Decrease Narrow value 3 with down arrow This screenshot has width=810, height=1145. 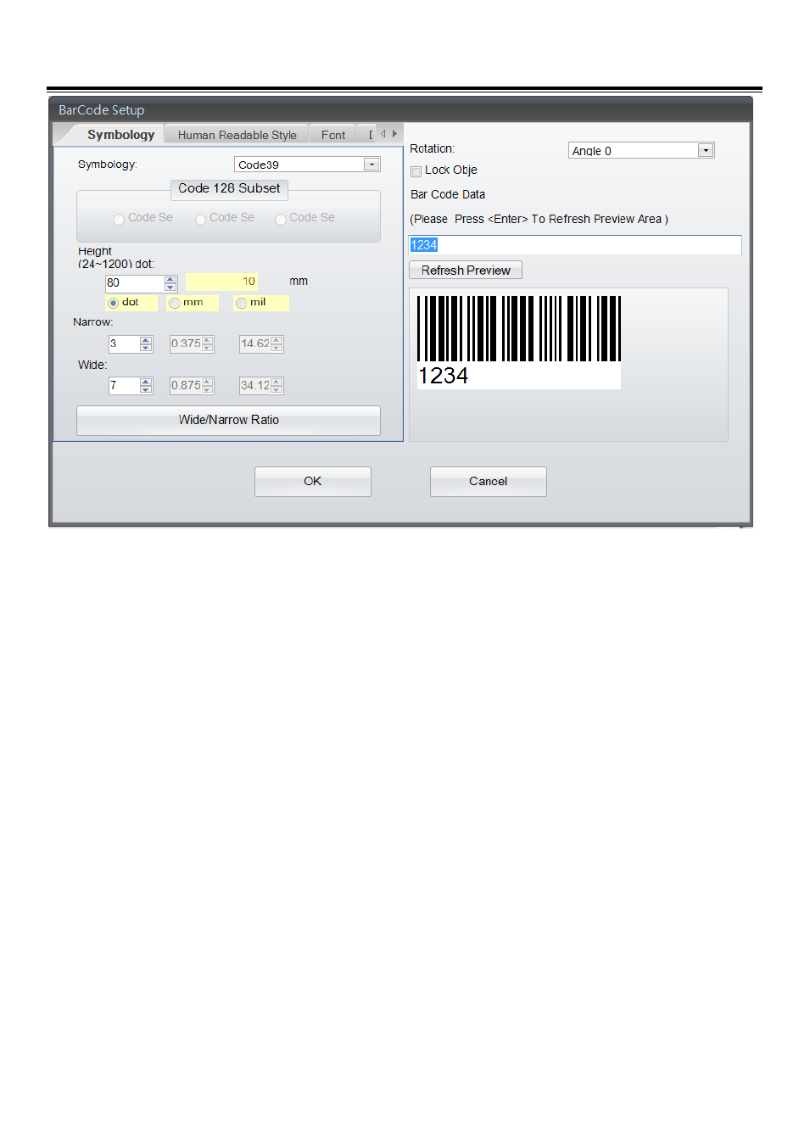pos(146,348)
